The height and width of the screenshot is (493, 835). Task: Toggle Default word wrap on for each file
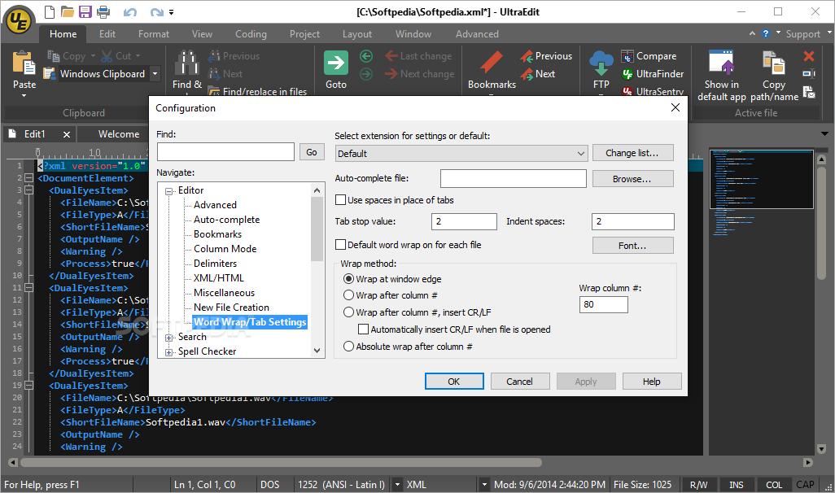tap(340, 245)
